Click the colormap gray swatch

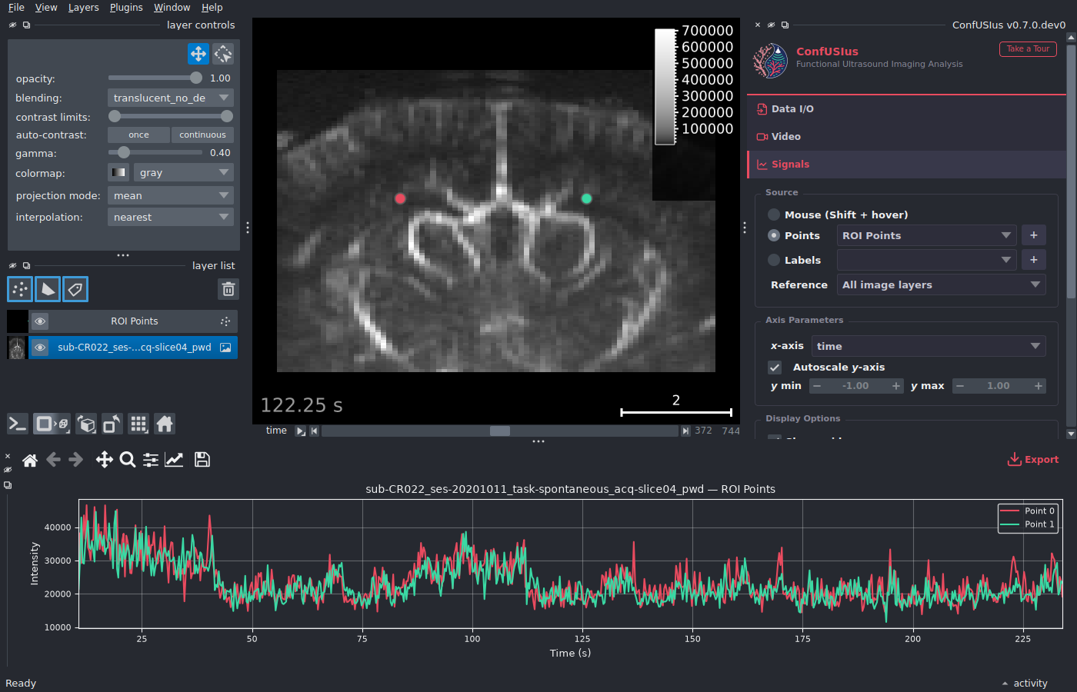point(118,173)
